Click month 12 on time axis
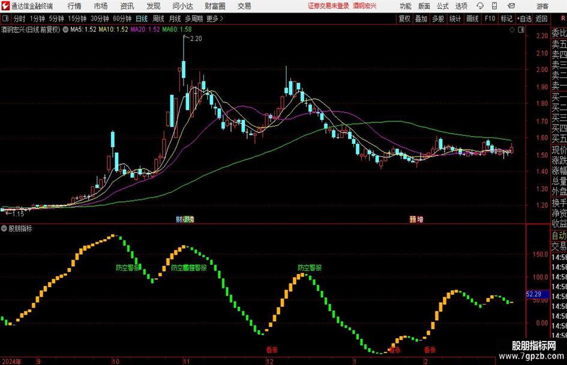This screenshot has width=567, height=365. 270,361
